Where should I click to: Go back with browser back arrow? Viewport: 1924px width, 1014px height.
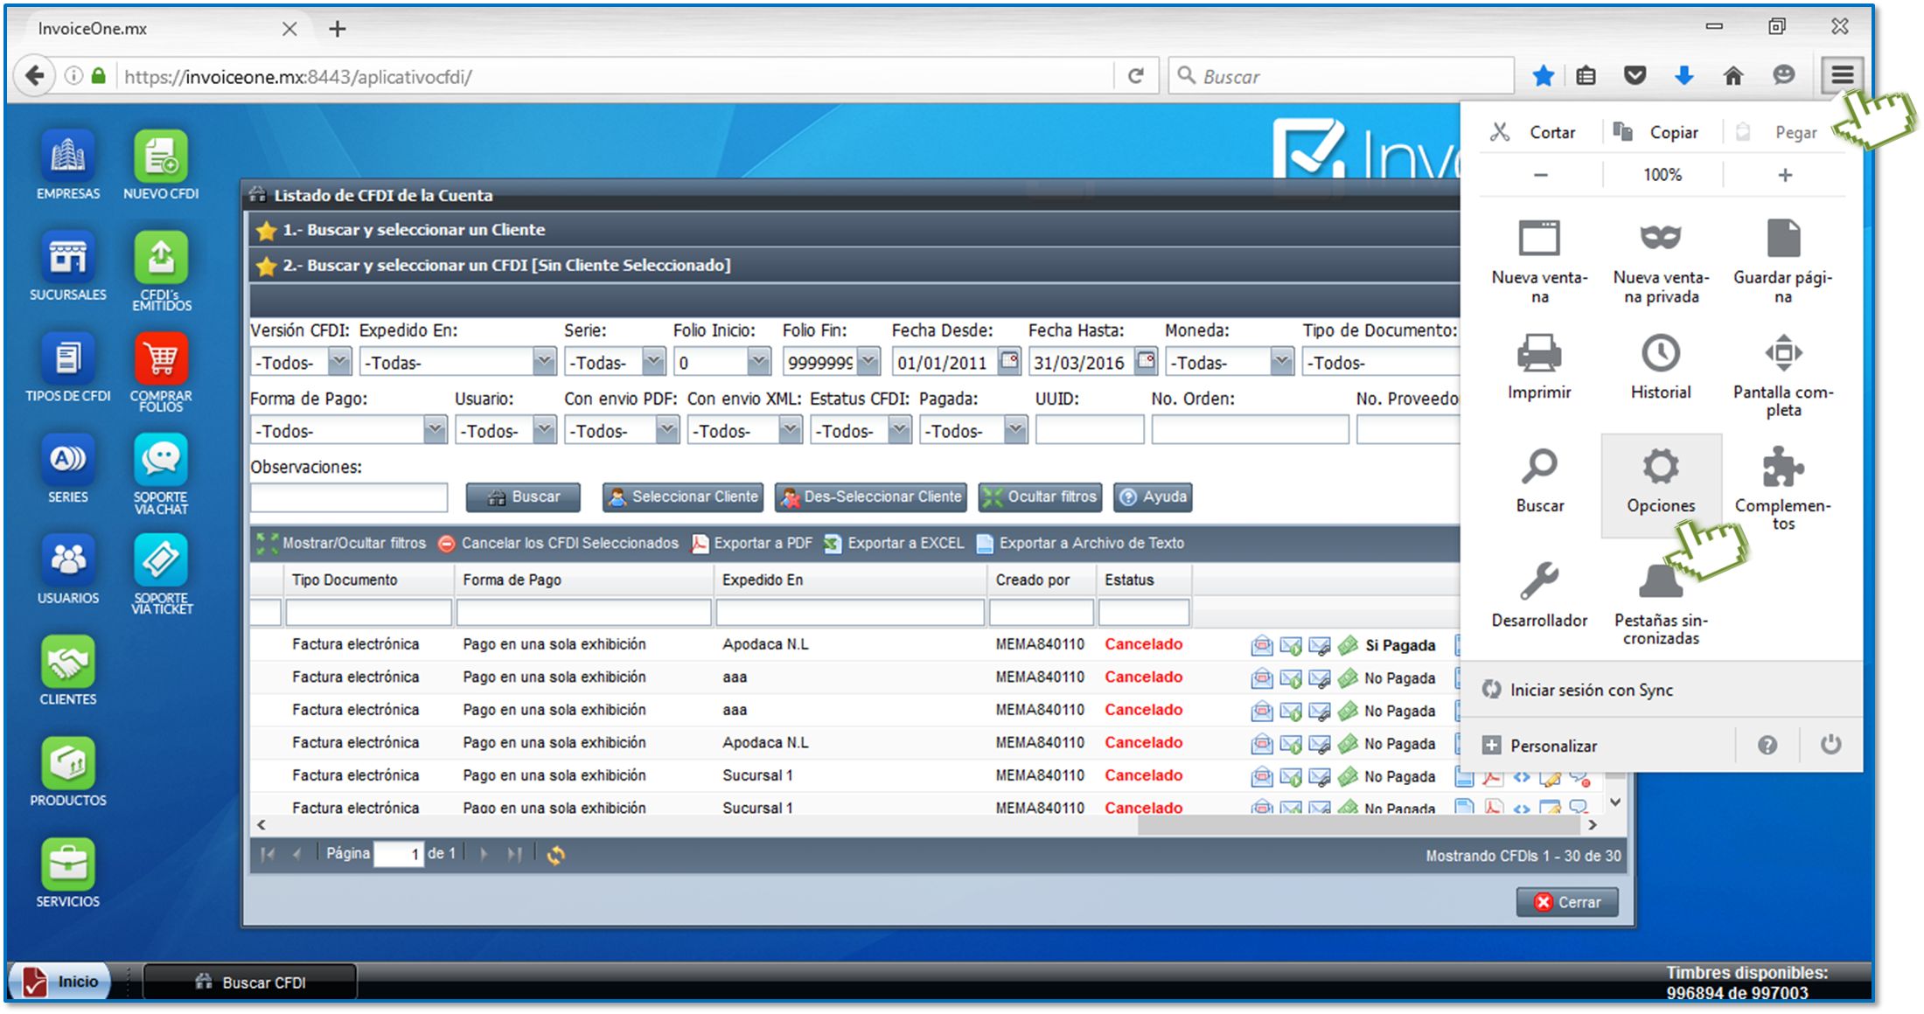point(35,76)
